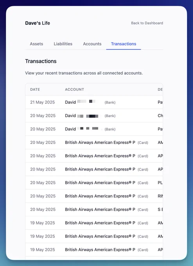193x266 pixels.
Task: Select the Accounts tab
Action: pos(92,44)
